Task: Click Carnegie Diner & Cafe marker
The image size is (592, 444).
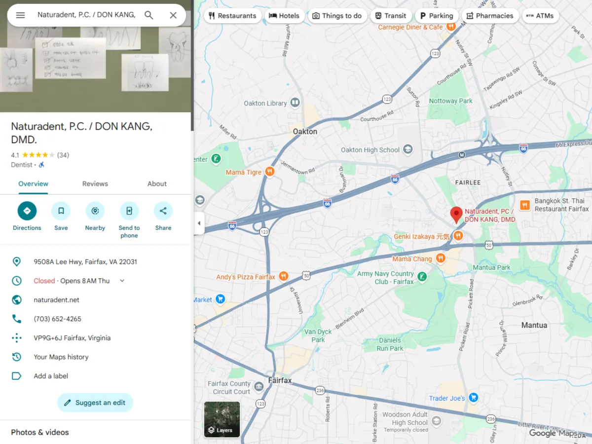Action: pos(450,27)
